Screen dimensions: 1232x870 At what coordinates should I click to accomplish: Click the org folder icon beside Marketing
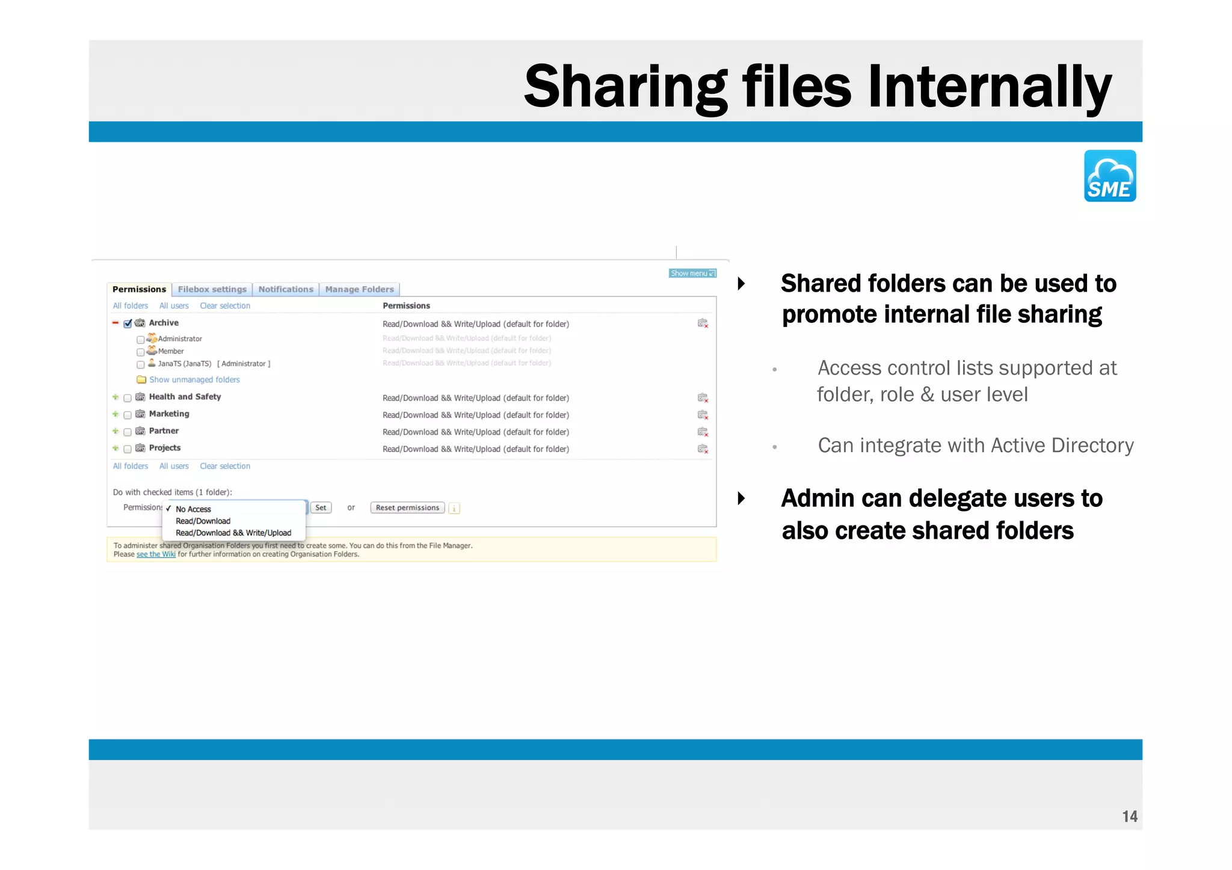140,414
